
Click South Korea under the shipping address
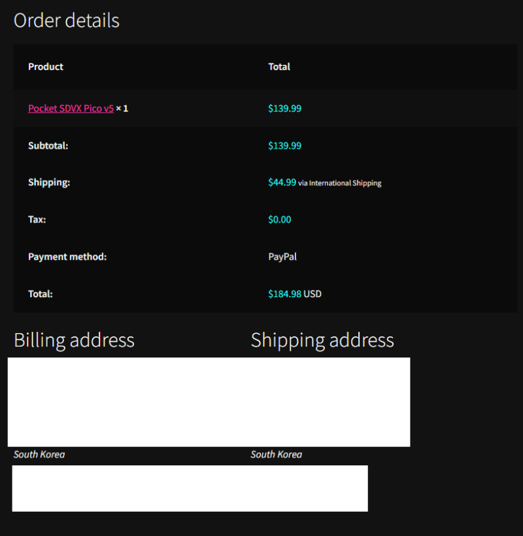[277, 454]
